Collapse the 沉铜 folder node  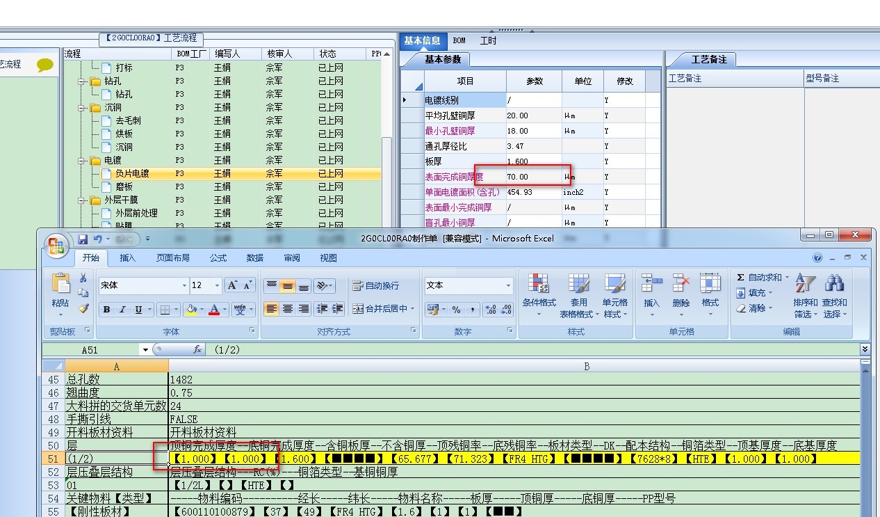tap(82, 108)
